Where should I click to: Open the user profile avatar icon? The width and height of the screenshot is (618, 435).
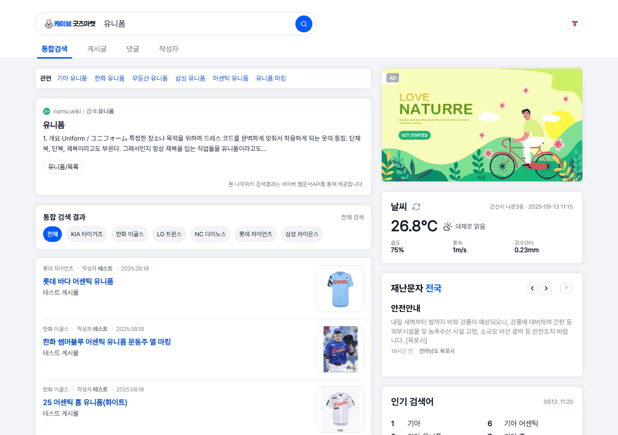point(575,24)
